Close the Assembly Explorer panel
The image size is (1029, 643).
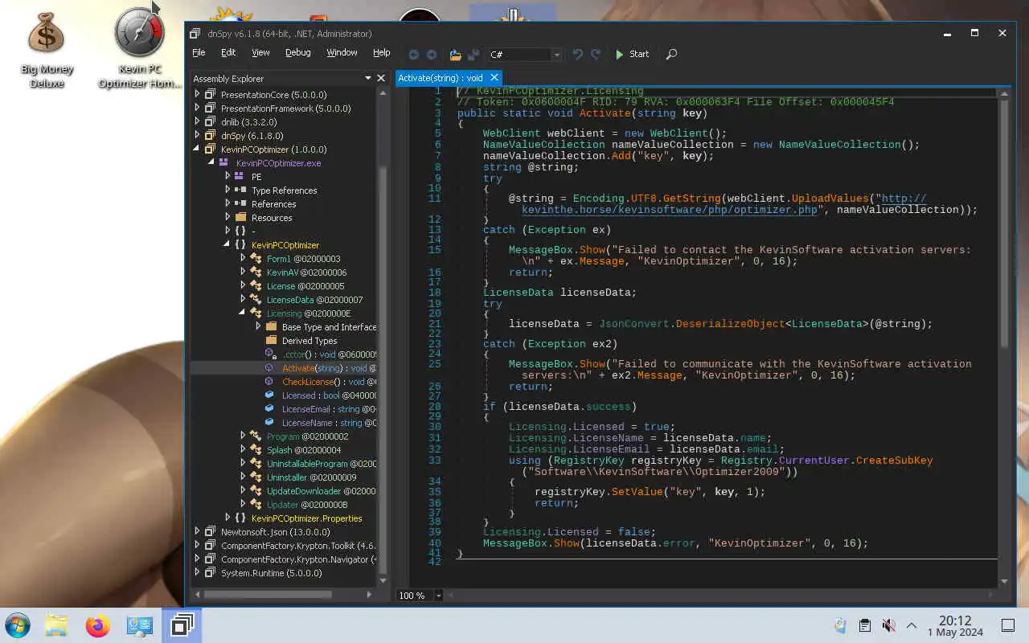pos(381,78)
